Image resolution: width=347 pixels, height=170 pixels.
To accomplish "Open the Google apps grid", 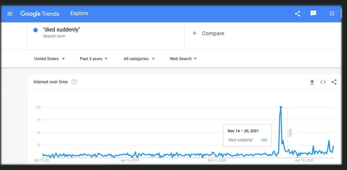I will 332,13.
